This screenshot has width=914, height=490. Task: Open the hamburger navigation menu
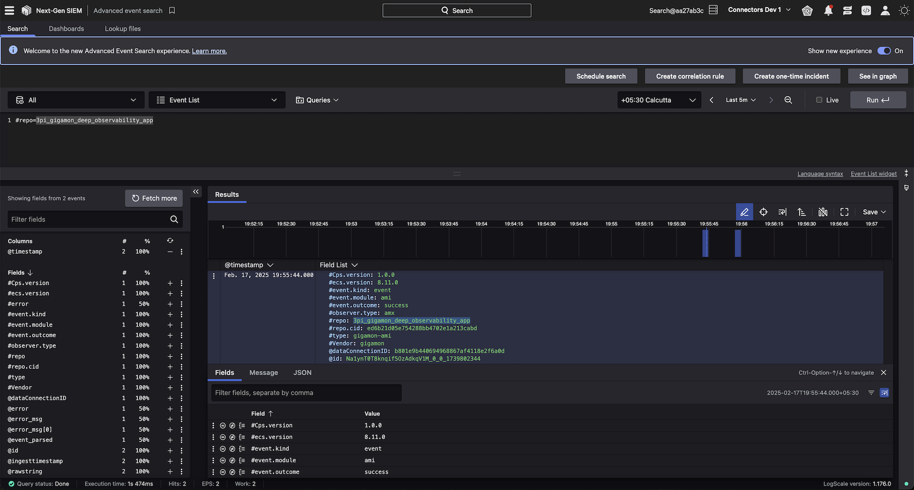tap(9, 10)
